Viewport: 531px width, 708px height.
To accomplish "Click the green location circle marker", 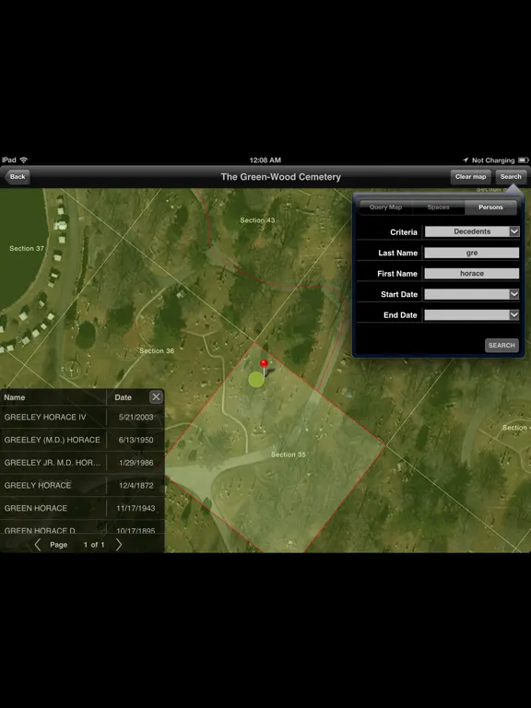I will pyautogui.click(x=256, y=380).
